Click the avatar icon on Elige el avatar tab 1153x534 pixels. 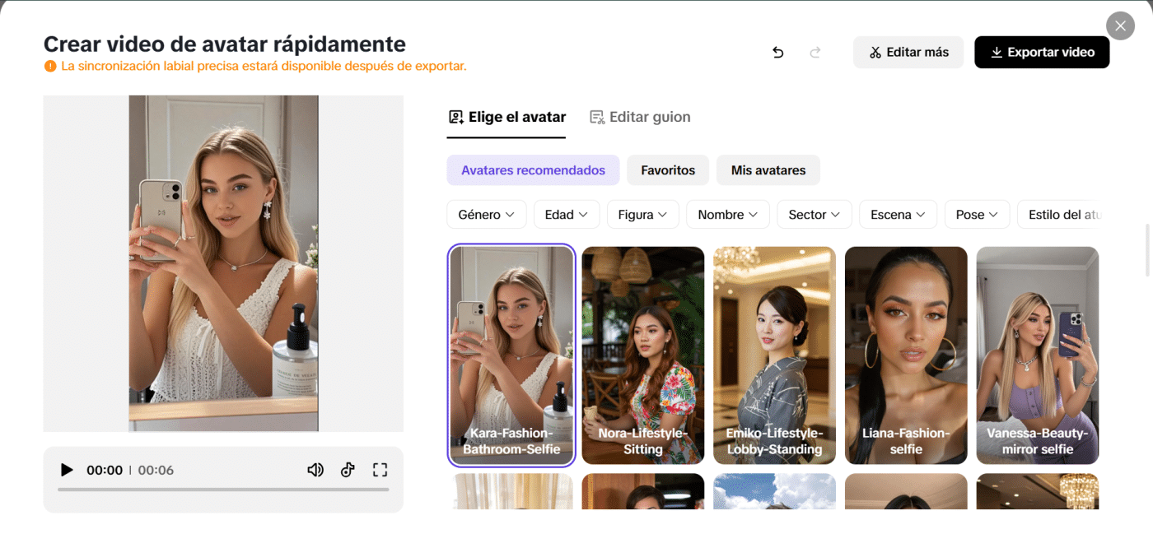click(x=455, y=116)
